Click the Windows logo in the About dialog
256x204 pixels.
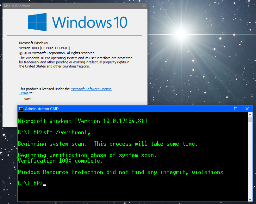pyautogui.click(x=37, y=22)
